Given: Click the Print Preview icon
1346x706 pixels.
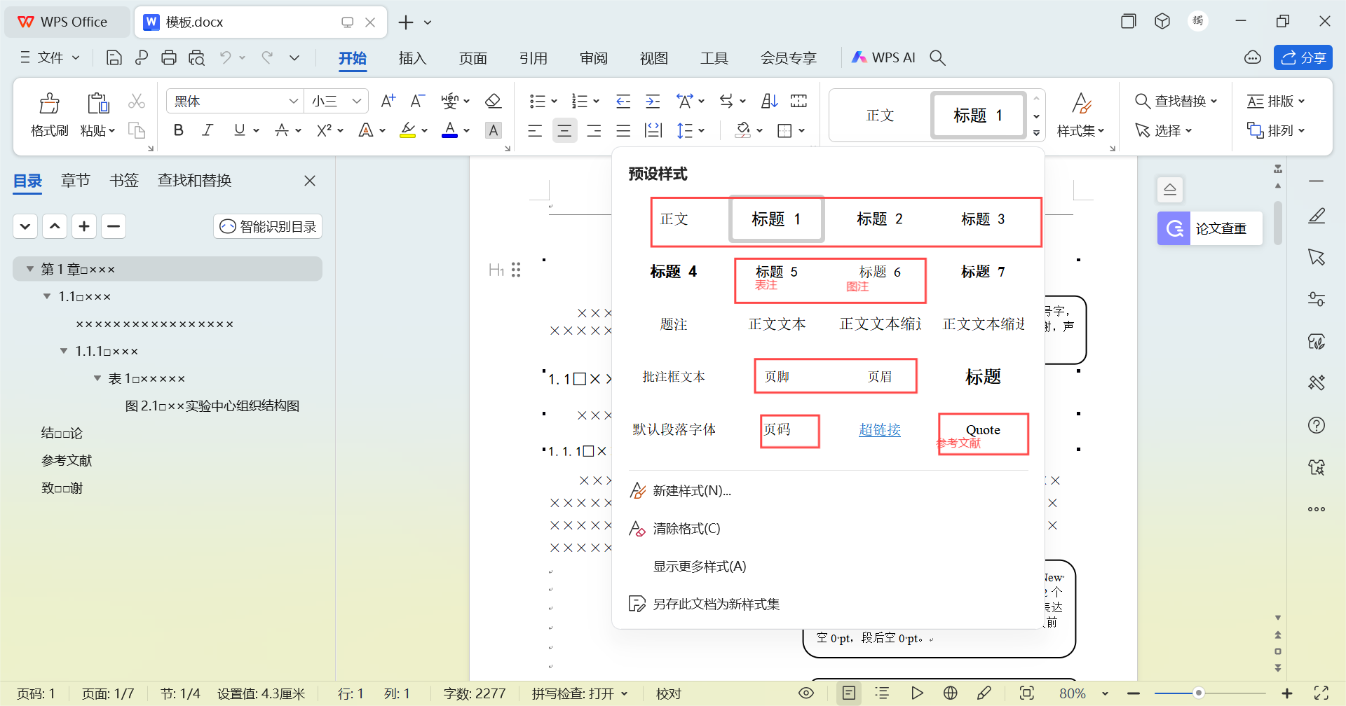Looking at the screenshot, I should point(197,58).
